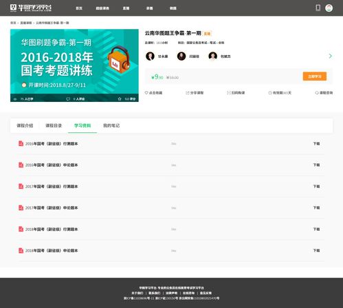Click teacher avatar of 甘永康

[x=150, y=56]
